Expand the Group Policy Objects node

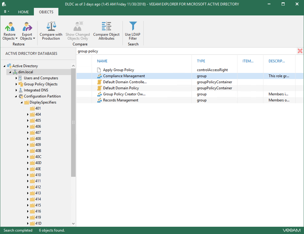16,84
